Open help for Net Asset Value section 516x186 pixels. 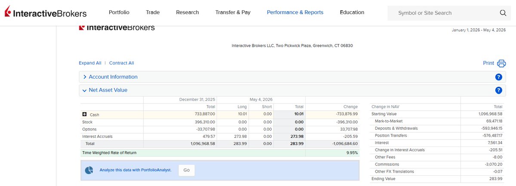click(x=499, y=90)
